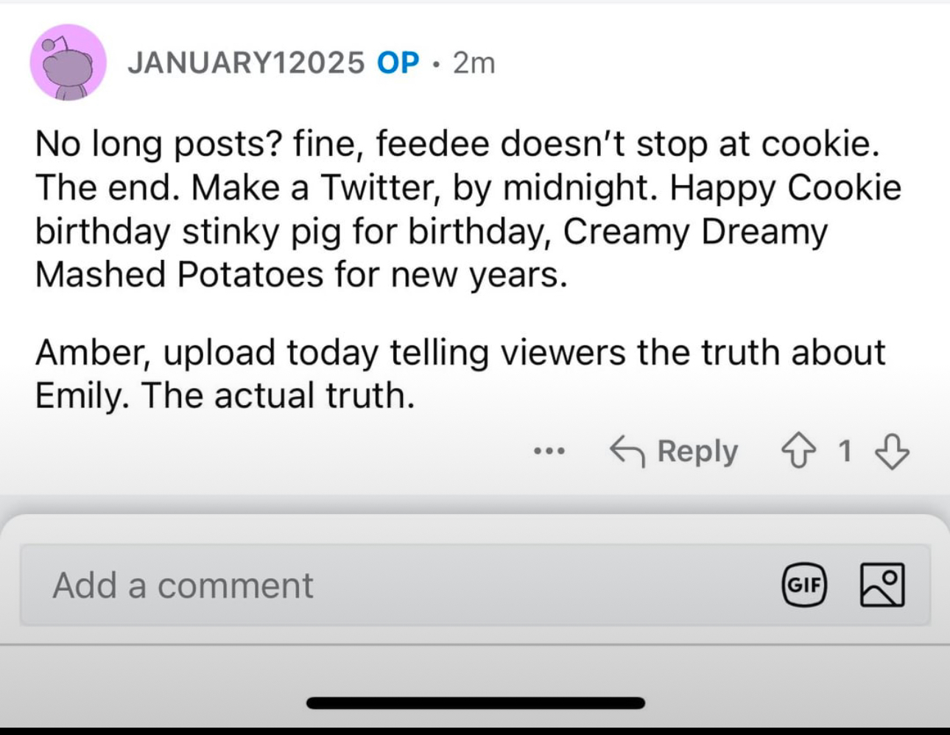Tap the vote count number 1

(845, 451)
